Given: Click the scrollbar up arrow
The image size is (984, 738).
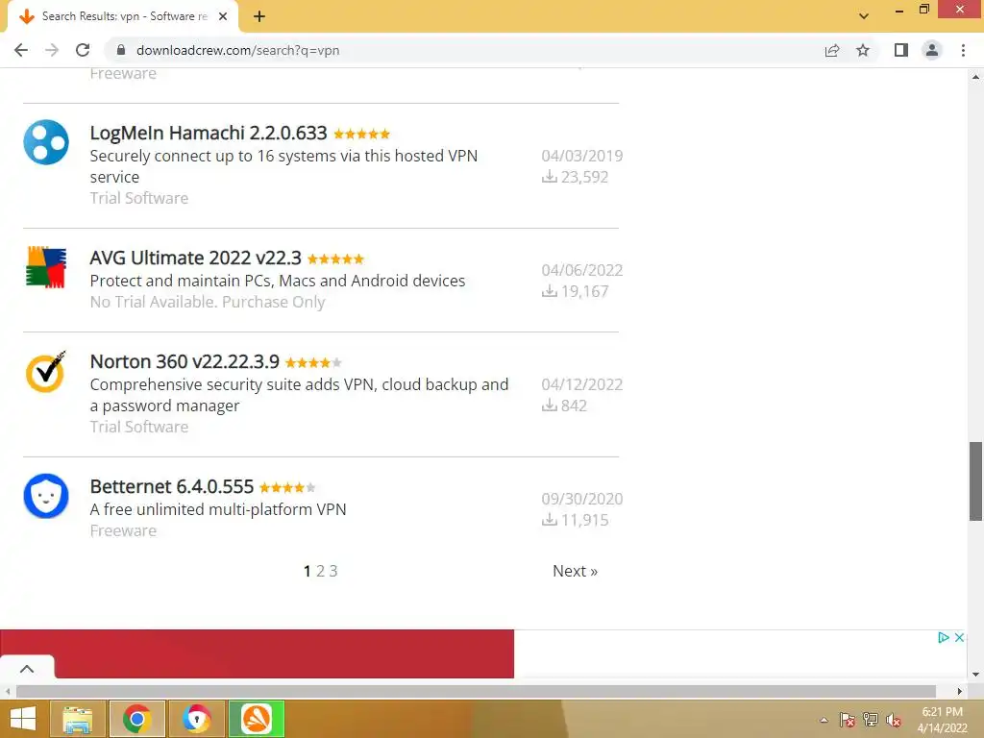Looking at the screenshot, I should pos(975,77).
